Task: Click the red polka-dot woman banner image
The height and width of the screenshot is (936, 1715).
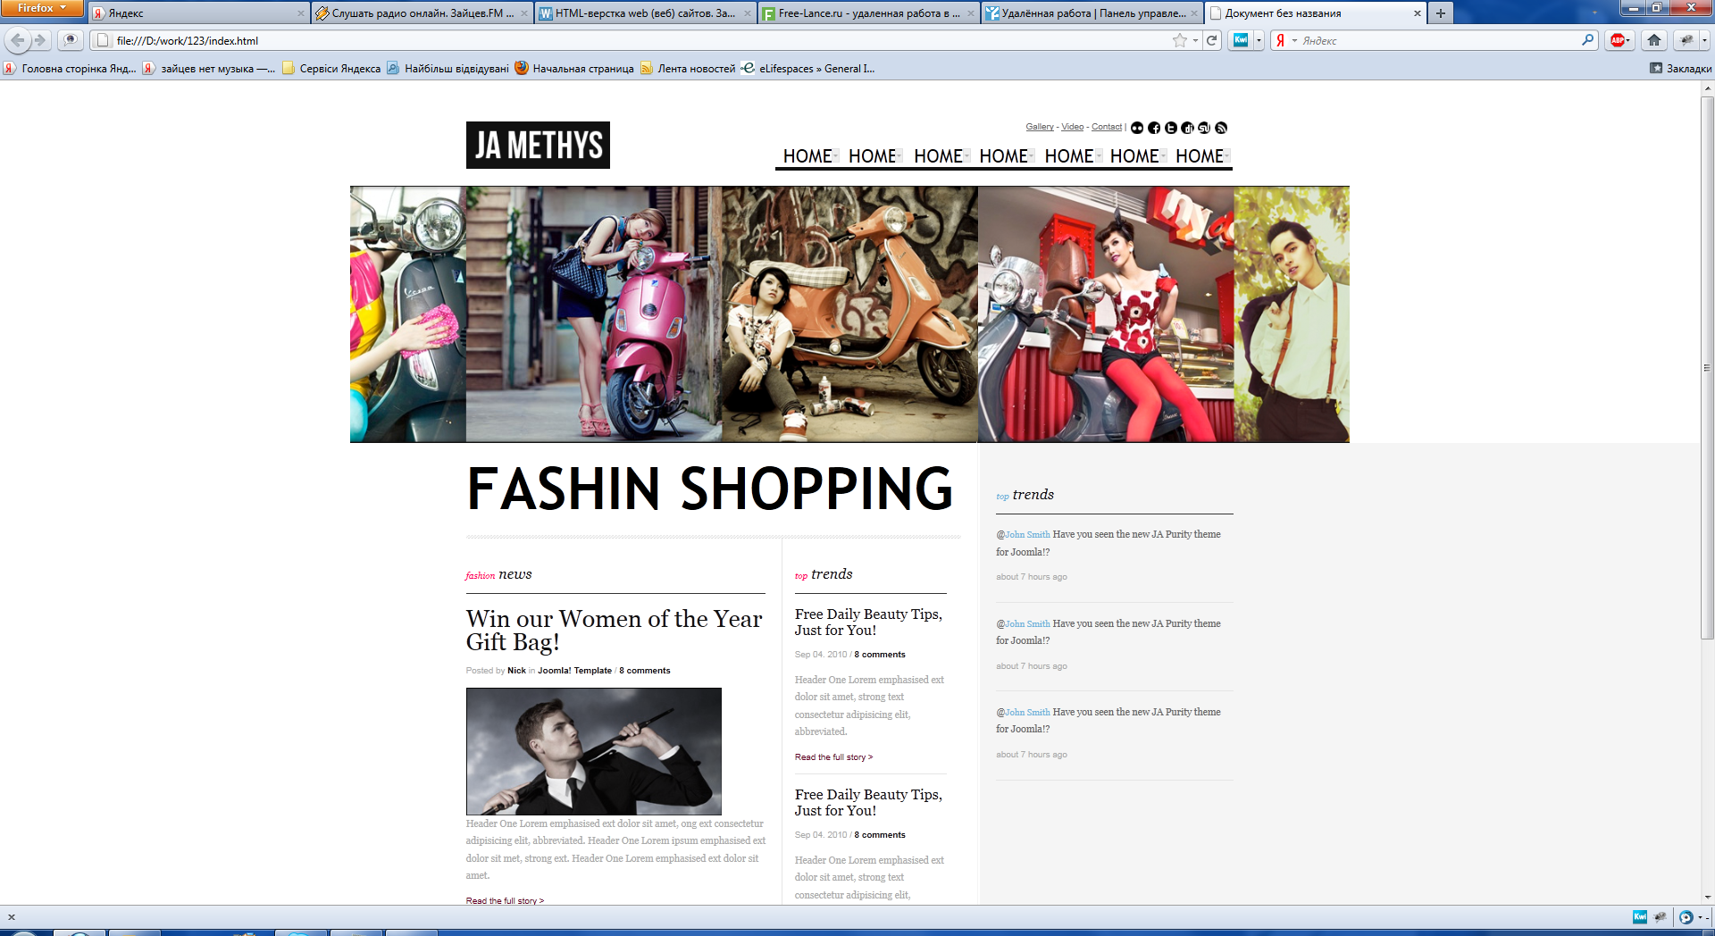Action: click(x=1106, y=314)
